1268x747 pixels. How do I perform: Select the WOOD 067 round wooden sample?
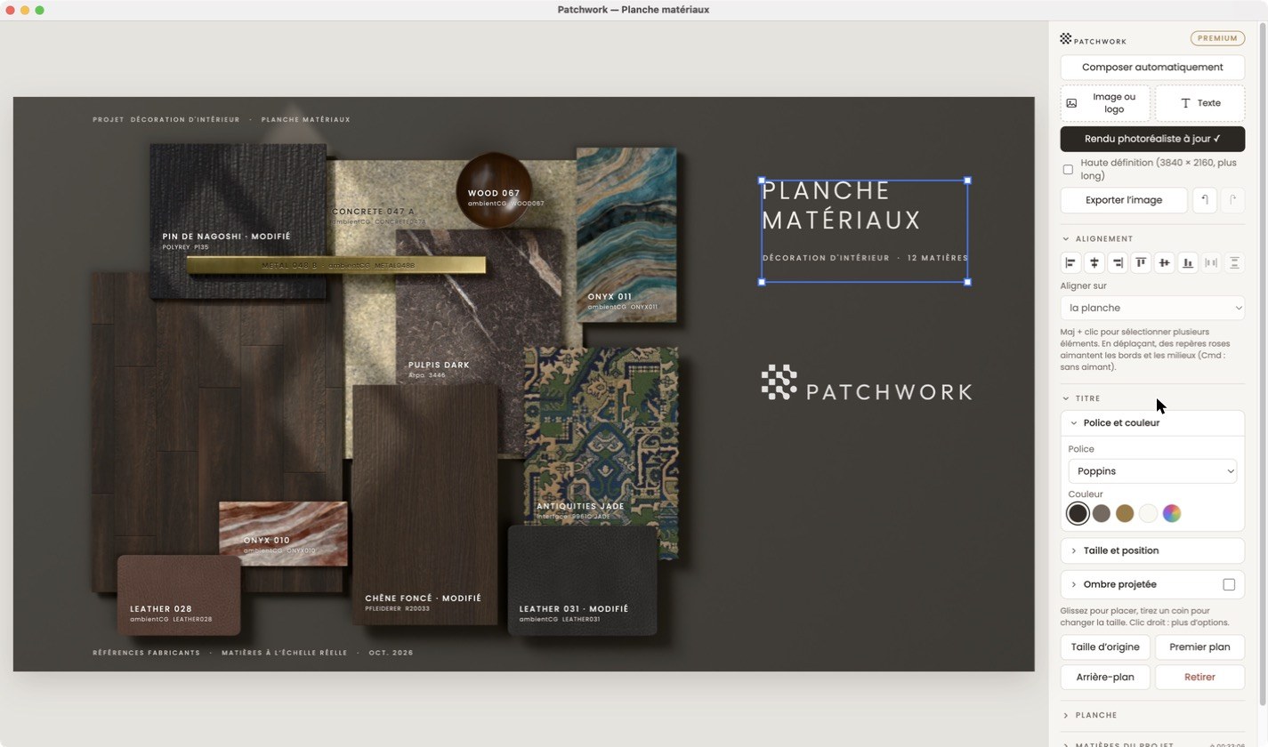tap(495, 189)
